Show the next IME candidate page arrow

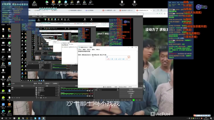[128, 59]
